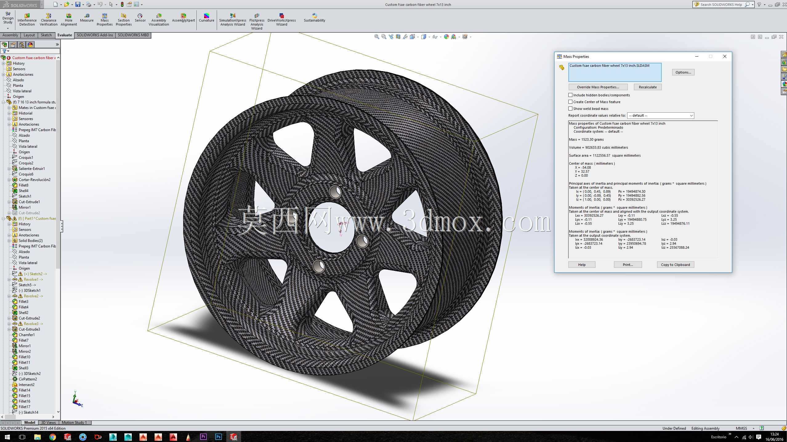The height and width of the screenshot is (442, 787).
Task: Expand the Revolve1 feature node
Action: click(9, 279)
